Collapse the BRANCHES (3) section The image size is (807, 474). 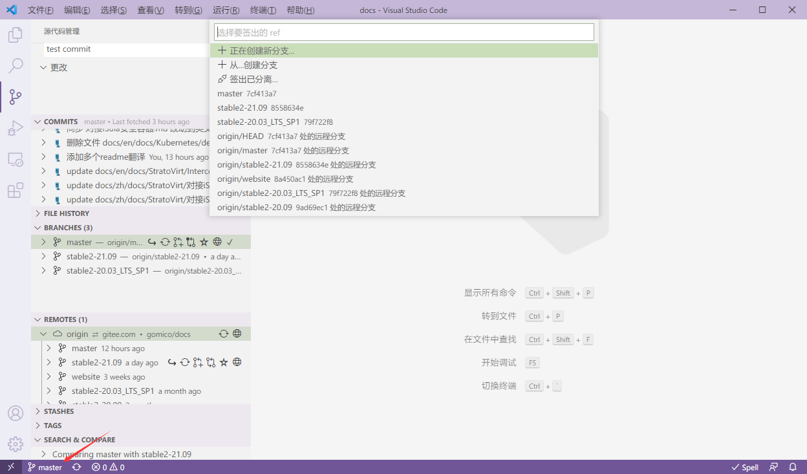point(38,228)
